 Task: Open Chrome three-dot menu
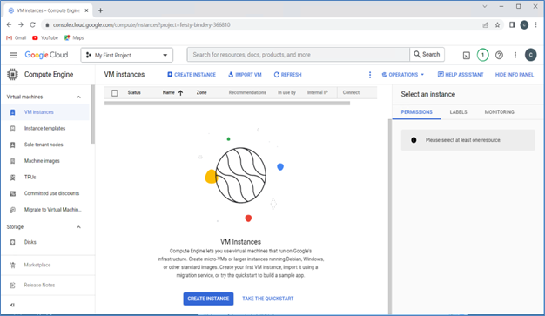536,24
